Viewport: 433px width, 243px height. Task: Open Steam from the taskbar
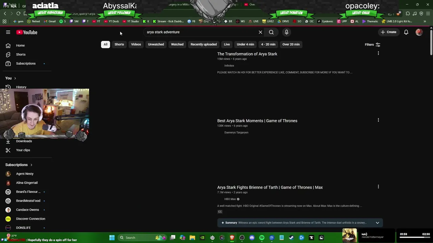[x=291, y=238]
